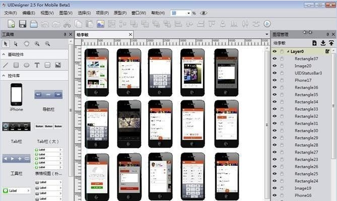Close the 给李敏 document tab
Viewport: 337px width, 201px height.
click(130, 34)
